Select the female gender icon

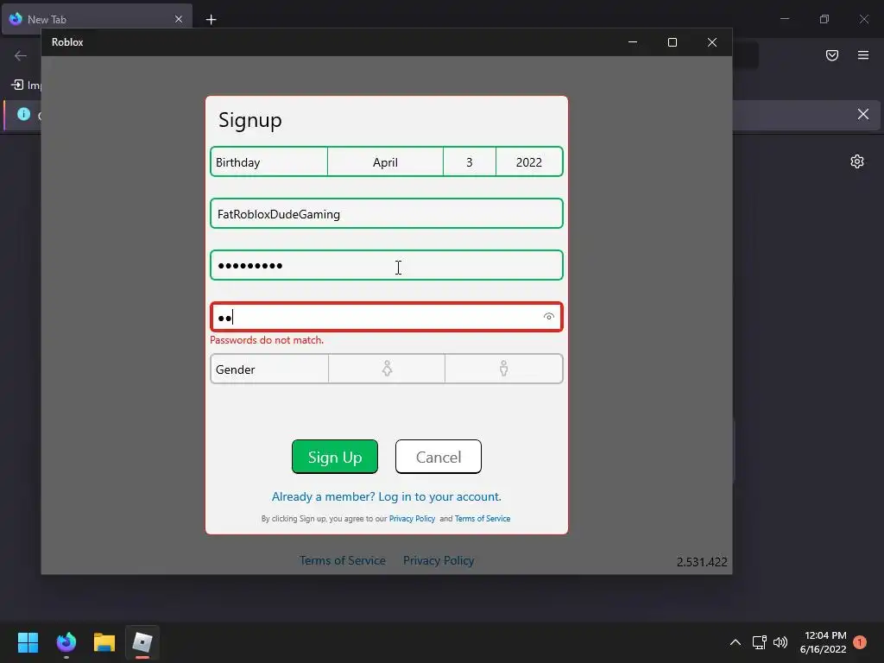387,369
